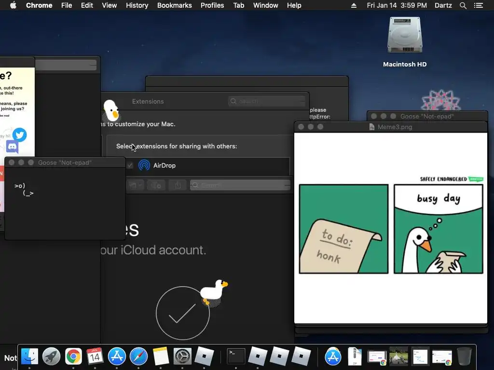Launch Launchpad rocket icon in dock
This screenshot has width=494, height=370.
(51, 357)
